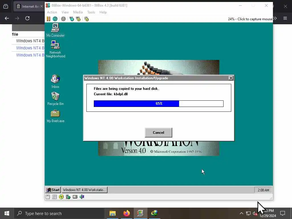Image resolution: width=292 pixels, height=219 pixels.
Task: Click the 65% progress bar
Action: [159, 104]
